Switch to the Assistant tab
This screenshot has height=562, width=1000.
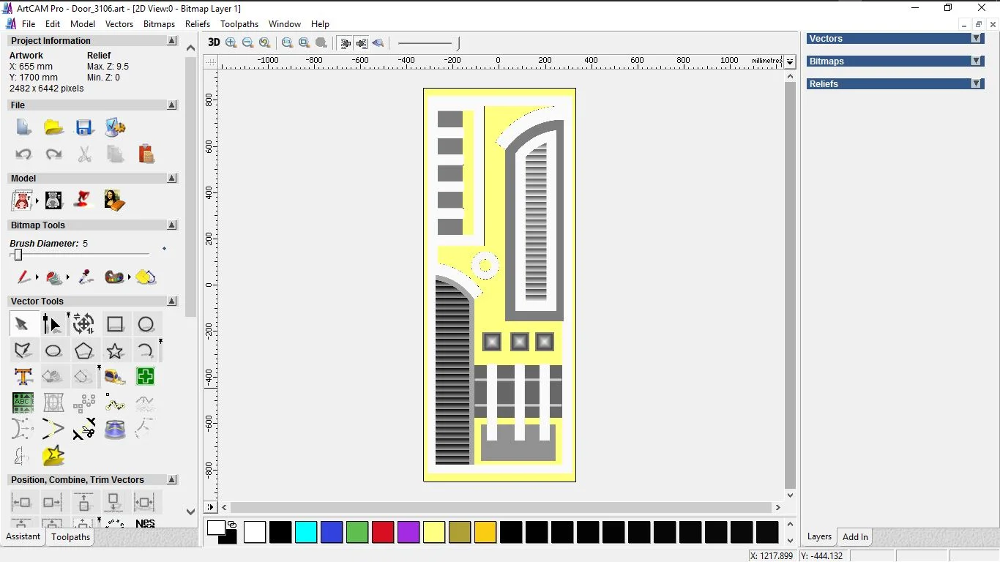tap(23, 537)
